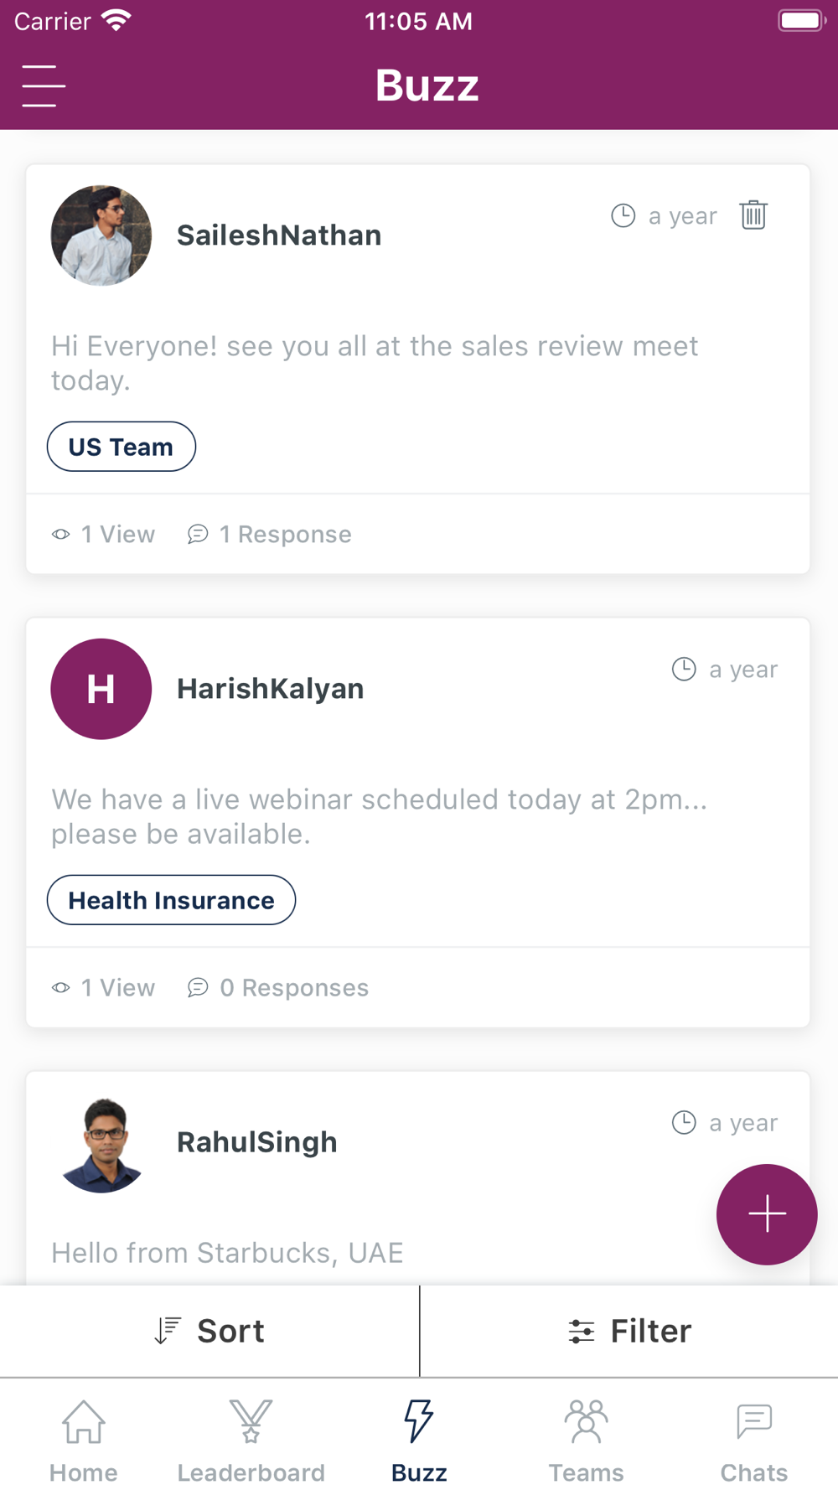The width and height of the screenshot is (838, 1490).
Task: Go to the Home tab
Action: (84, 1441)
